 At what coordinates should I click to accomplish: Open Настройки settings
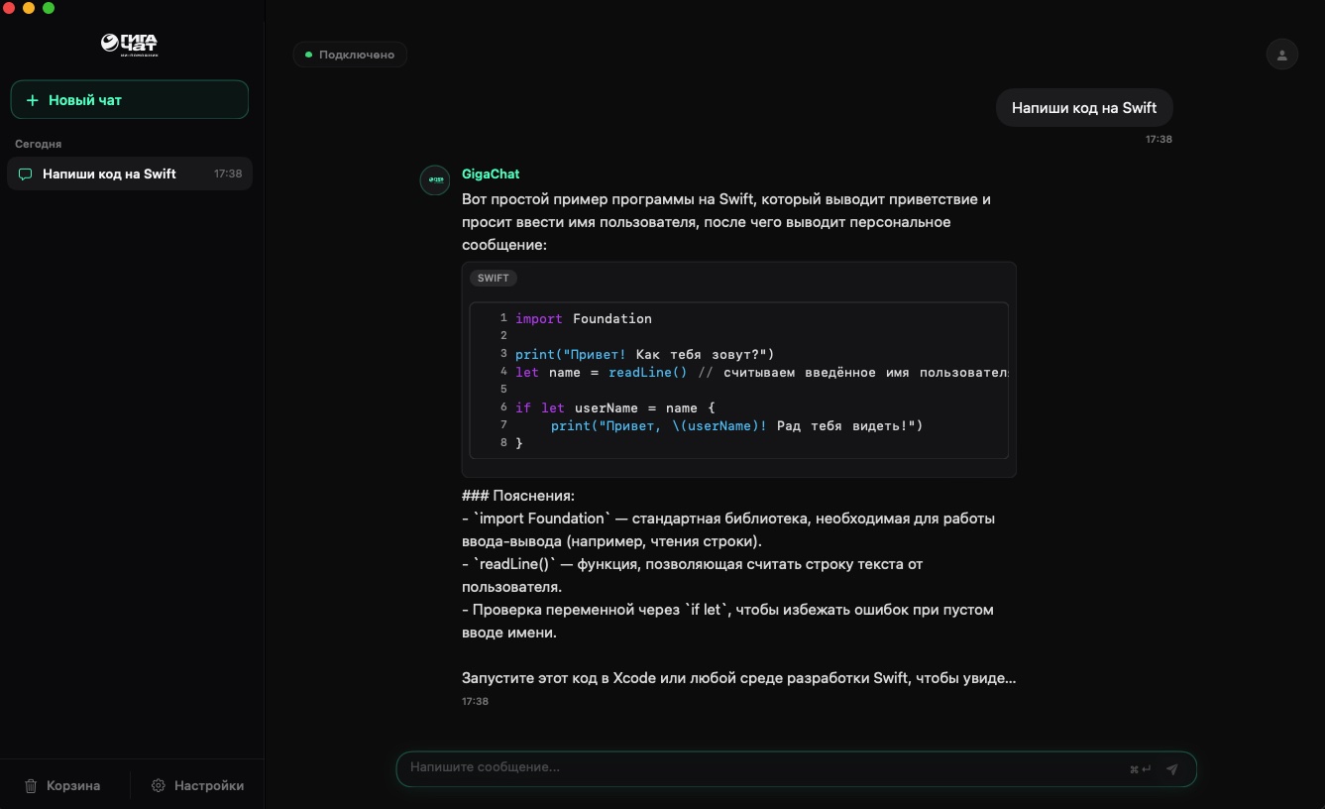pyautogui.click(x=198, y=786)
